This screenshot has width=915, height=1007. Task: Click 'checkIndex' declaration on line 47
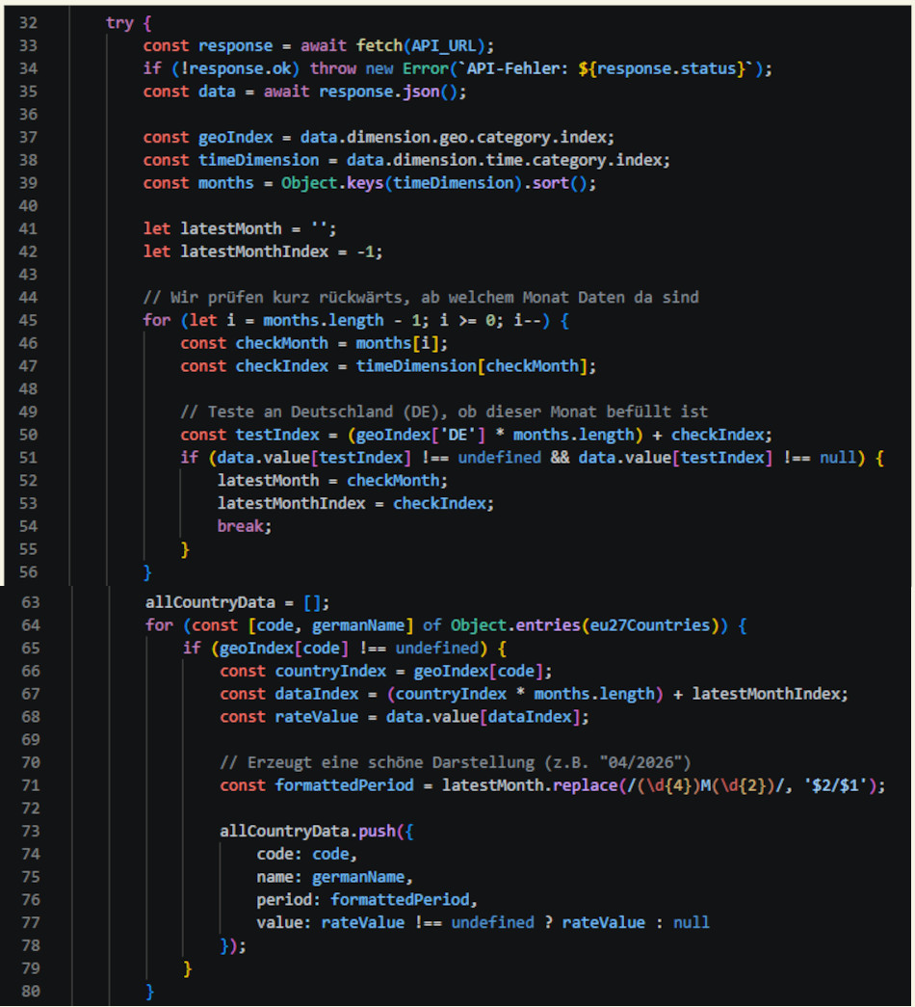(282, 367)
